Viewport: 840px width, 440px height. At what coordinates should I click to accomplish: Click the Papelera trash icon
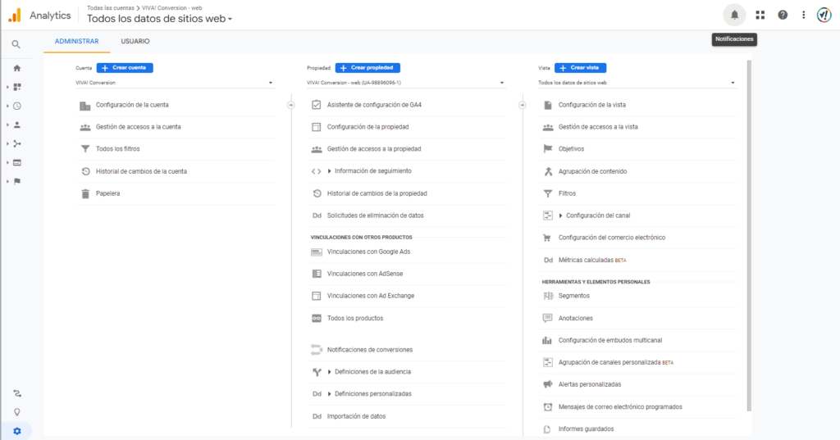pyautogui.click(x=85, y=193)
